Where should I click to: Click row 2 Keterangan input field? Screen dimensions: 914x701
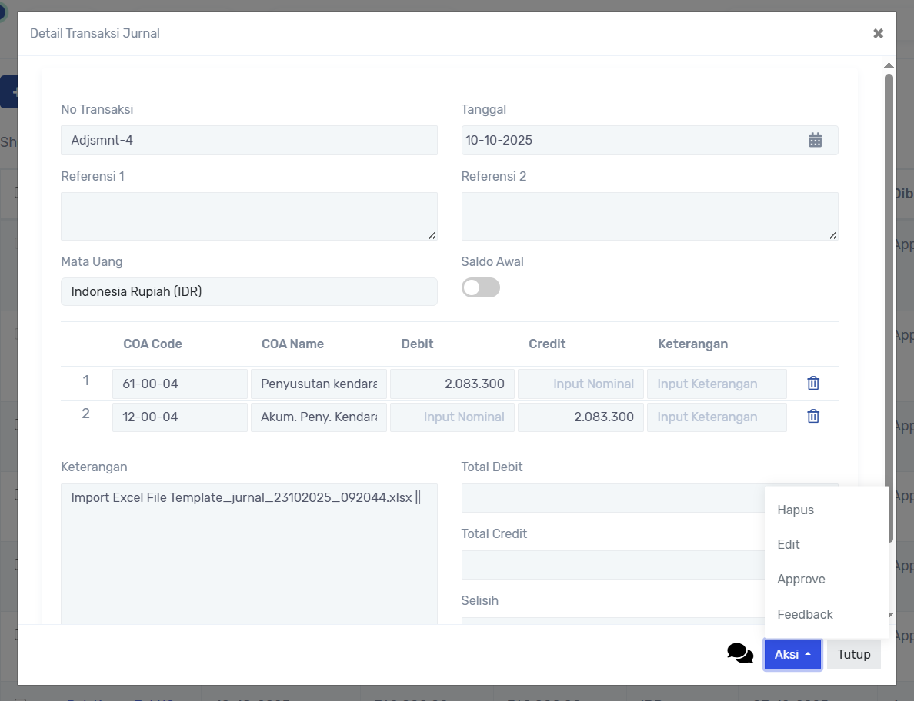point(716,417)
